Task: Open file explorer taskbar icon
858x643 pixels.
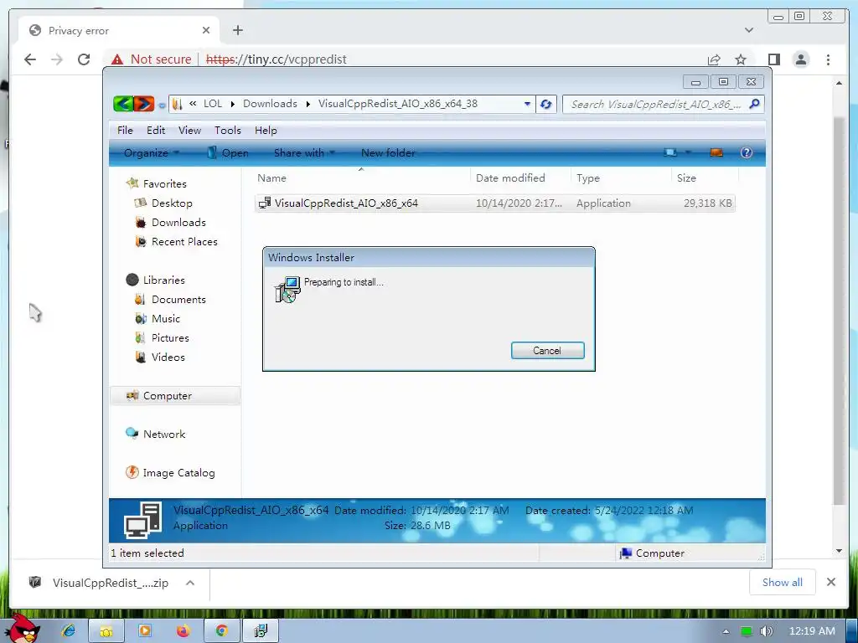Action: click(106, 630)
